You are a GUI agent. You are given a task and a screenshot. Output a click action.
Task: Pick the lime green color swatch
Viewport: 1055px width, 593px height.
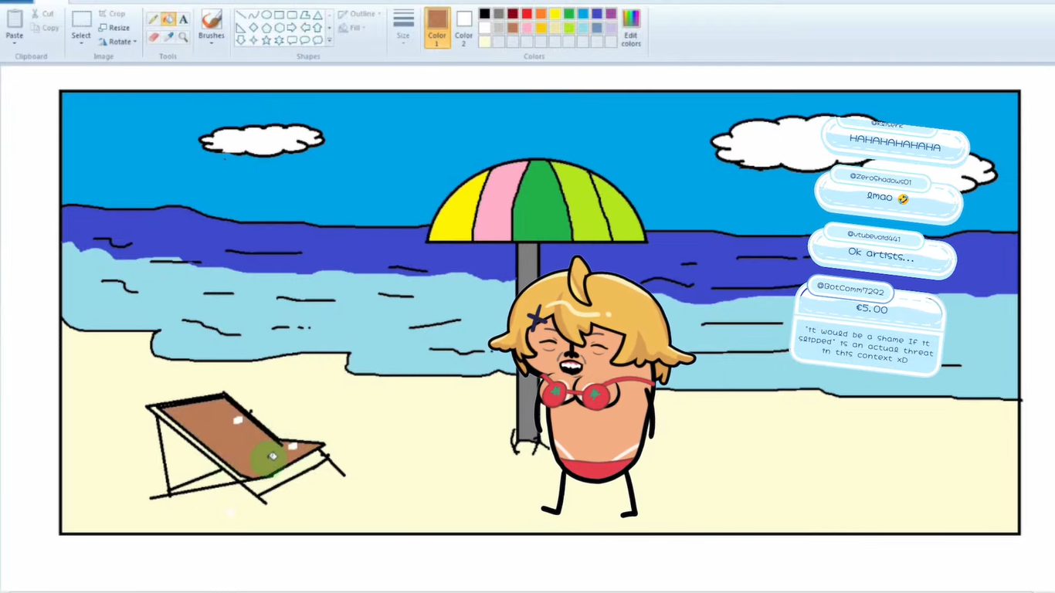tap(569, 28)
